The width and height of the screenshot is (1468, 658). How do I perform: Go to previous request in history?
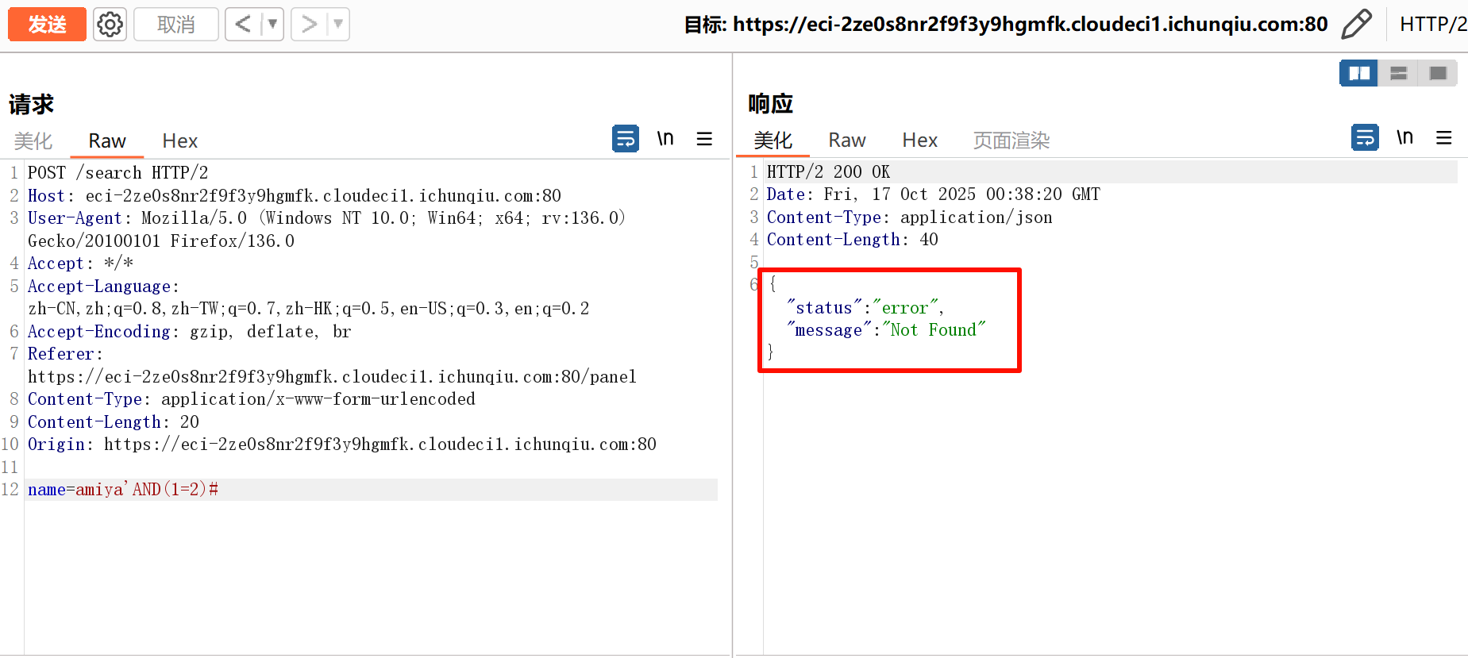pyautogui.click(x=243, y=25)
